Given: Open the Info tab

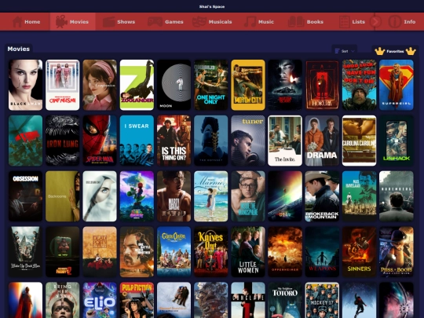Looking at the screenshot, I should 402,22.
